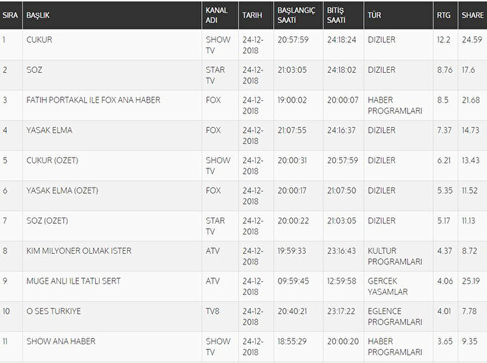487x363 pixels.
Task: Click the KANAL ADI column header
Action: [217, 15]
